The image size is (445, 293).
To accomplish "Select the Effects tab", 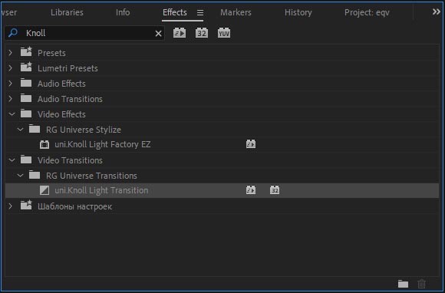I will point(175,12).
